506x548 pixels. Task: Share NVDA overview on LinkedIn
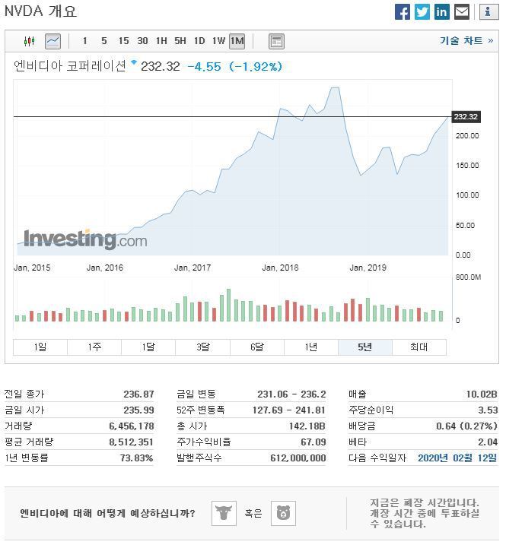click(441, 12)
